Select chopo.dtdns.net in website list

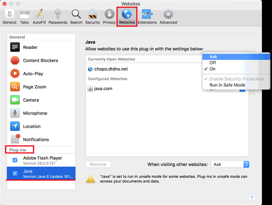[111, 69]
